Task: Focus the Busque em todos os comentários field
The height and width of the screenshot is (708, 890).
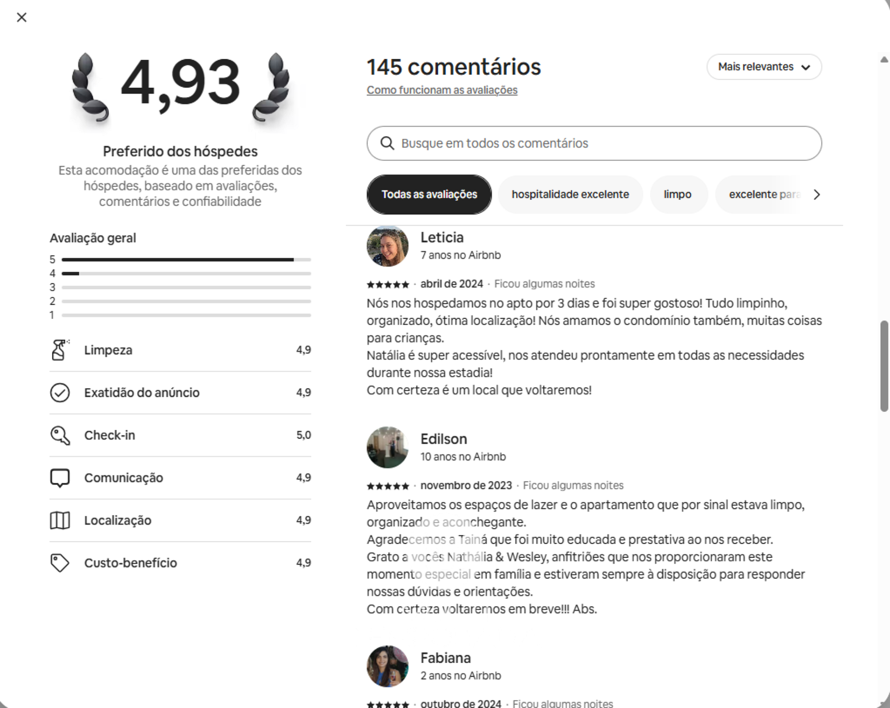Action: click(x=604, y=143)
